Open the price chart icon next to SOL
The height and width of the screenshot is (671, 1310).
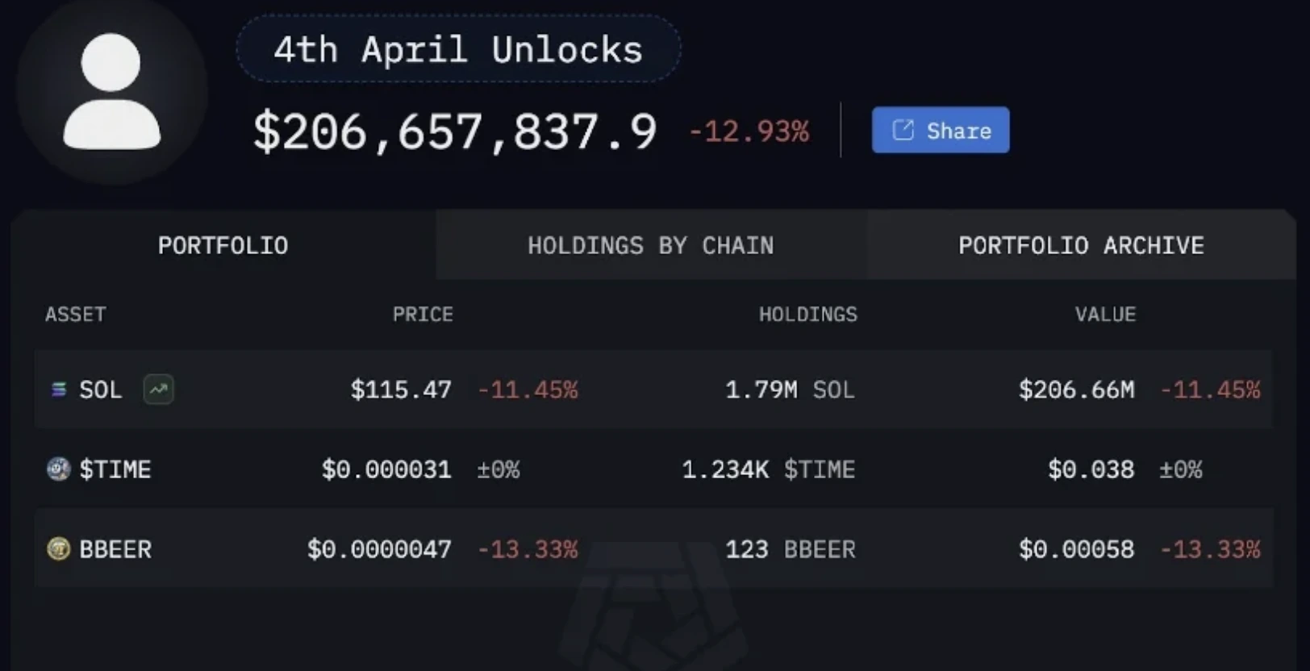158,390
